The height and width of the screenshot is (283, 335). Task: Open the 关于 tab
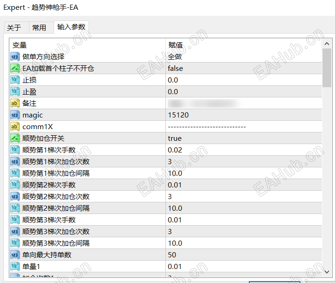coord(16,28)
